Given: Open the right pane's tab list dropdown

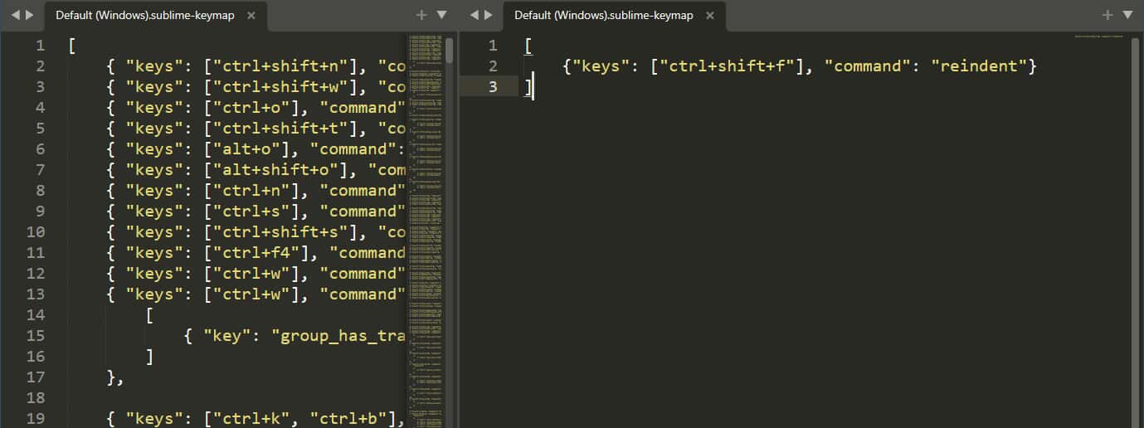Looking at the screenshot, I should pyautogui.click(x=1127, y=15).
